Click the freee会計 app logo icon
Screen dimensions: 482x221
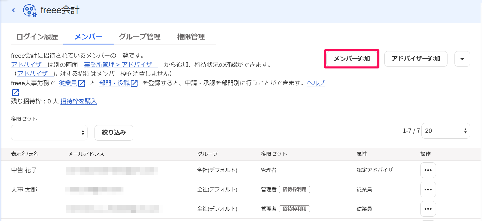30,10
